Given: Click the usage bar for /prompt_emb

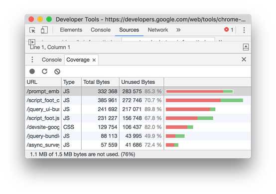Looking at the screenshot, I should click(200, 91).
